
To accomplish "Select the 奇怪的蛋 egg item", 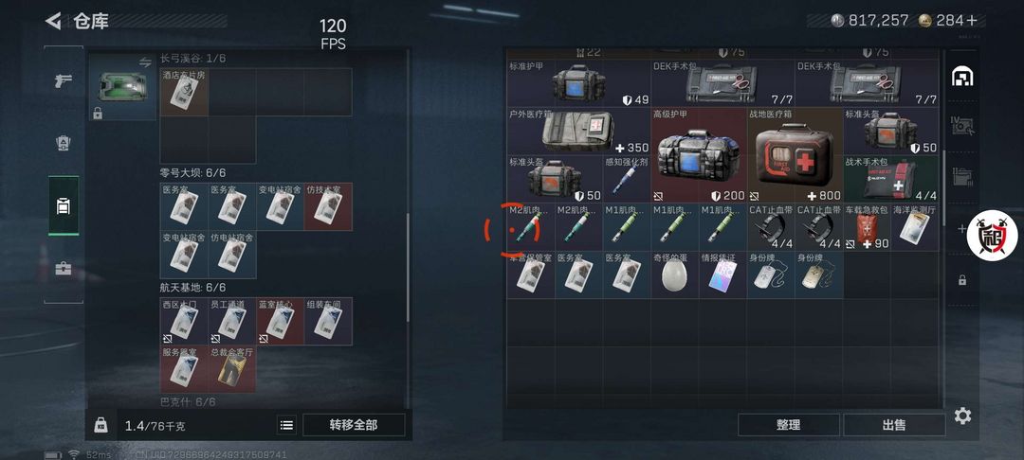I will pos(675,274).
